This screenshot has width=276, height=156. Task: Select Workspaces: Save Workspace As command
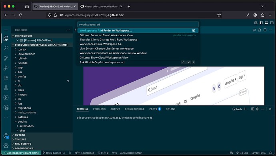[138, 44]
